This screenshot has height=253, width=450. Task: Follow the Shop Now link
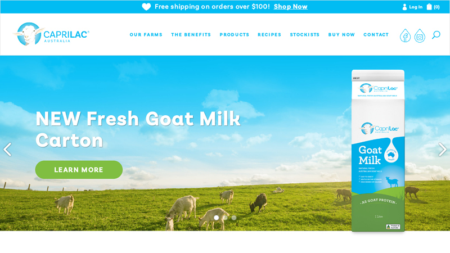tap(290, 7)
